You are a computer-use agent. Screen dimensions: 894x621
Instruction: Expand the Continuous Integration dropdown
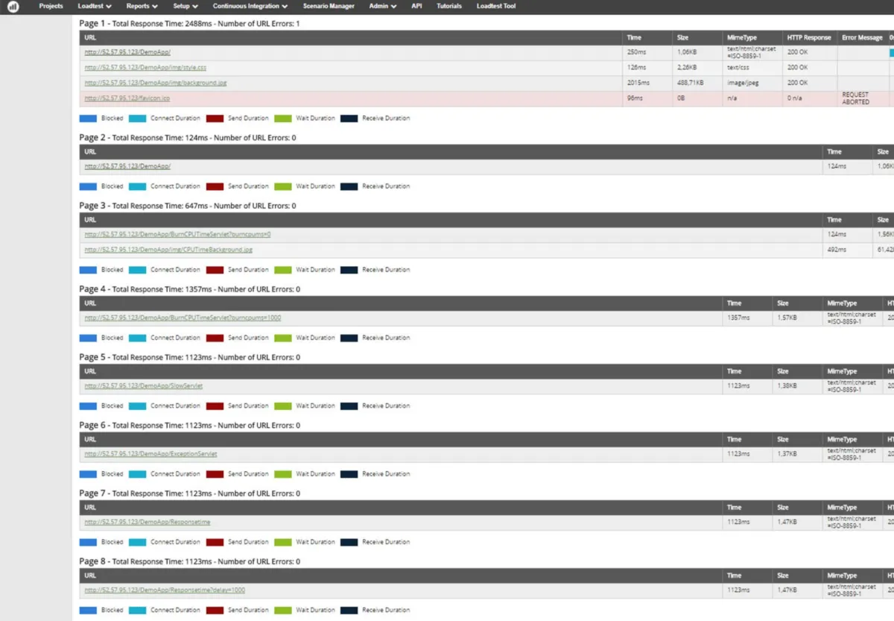pos(250,6)
